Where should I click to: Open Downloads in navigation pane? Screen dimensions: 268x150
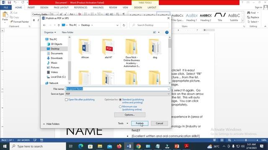[x=57, y=58]
